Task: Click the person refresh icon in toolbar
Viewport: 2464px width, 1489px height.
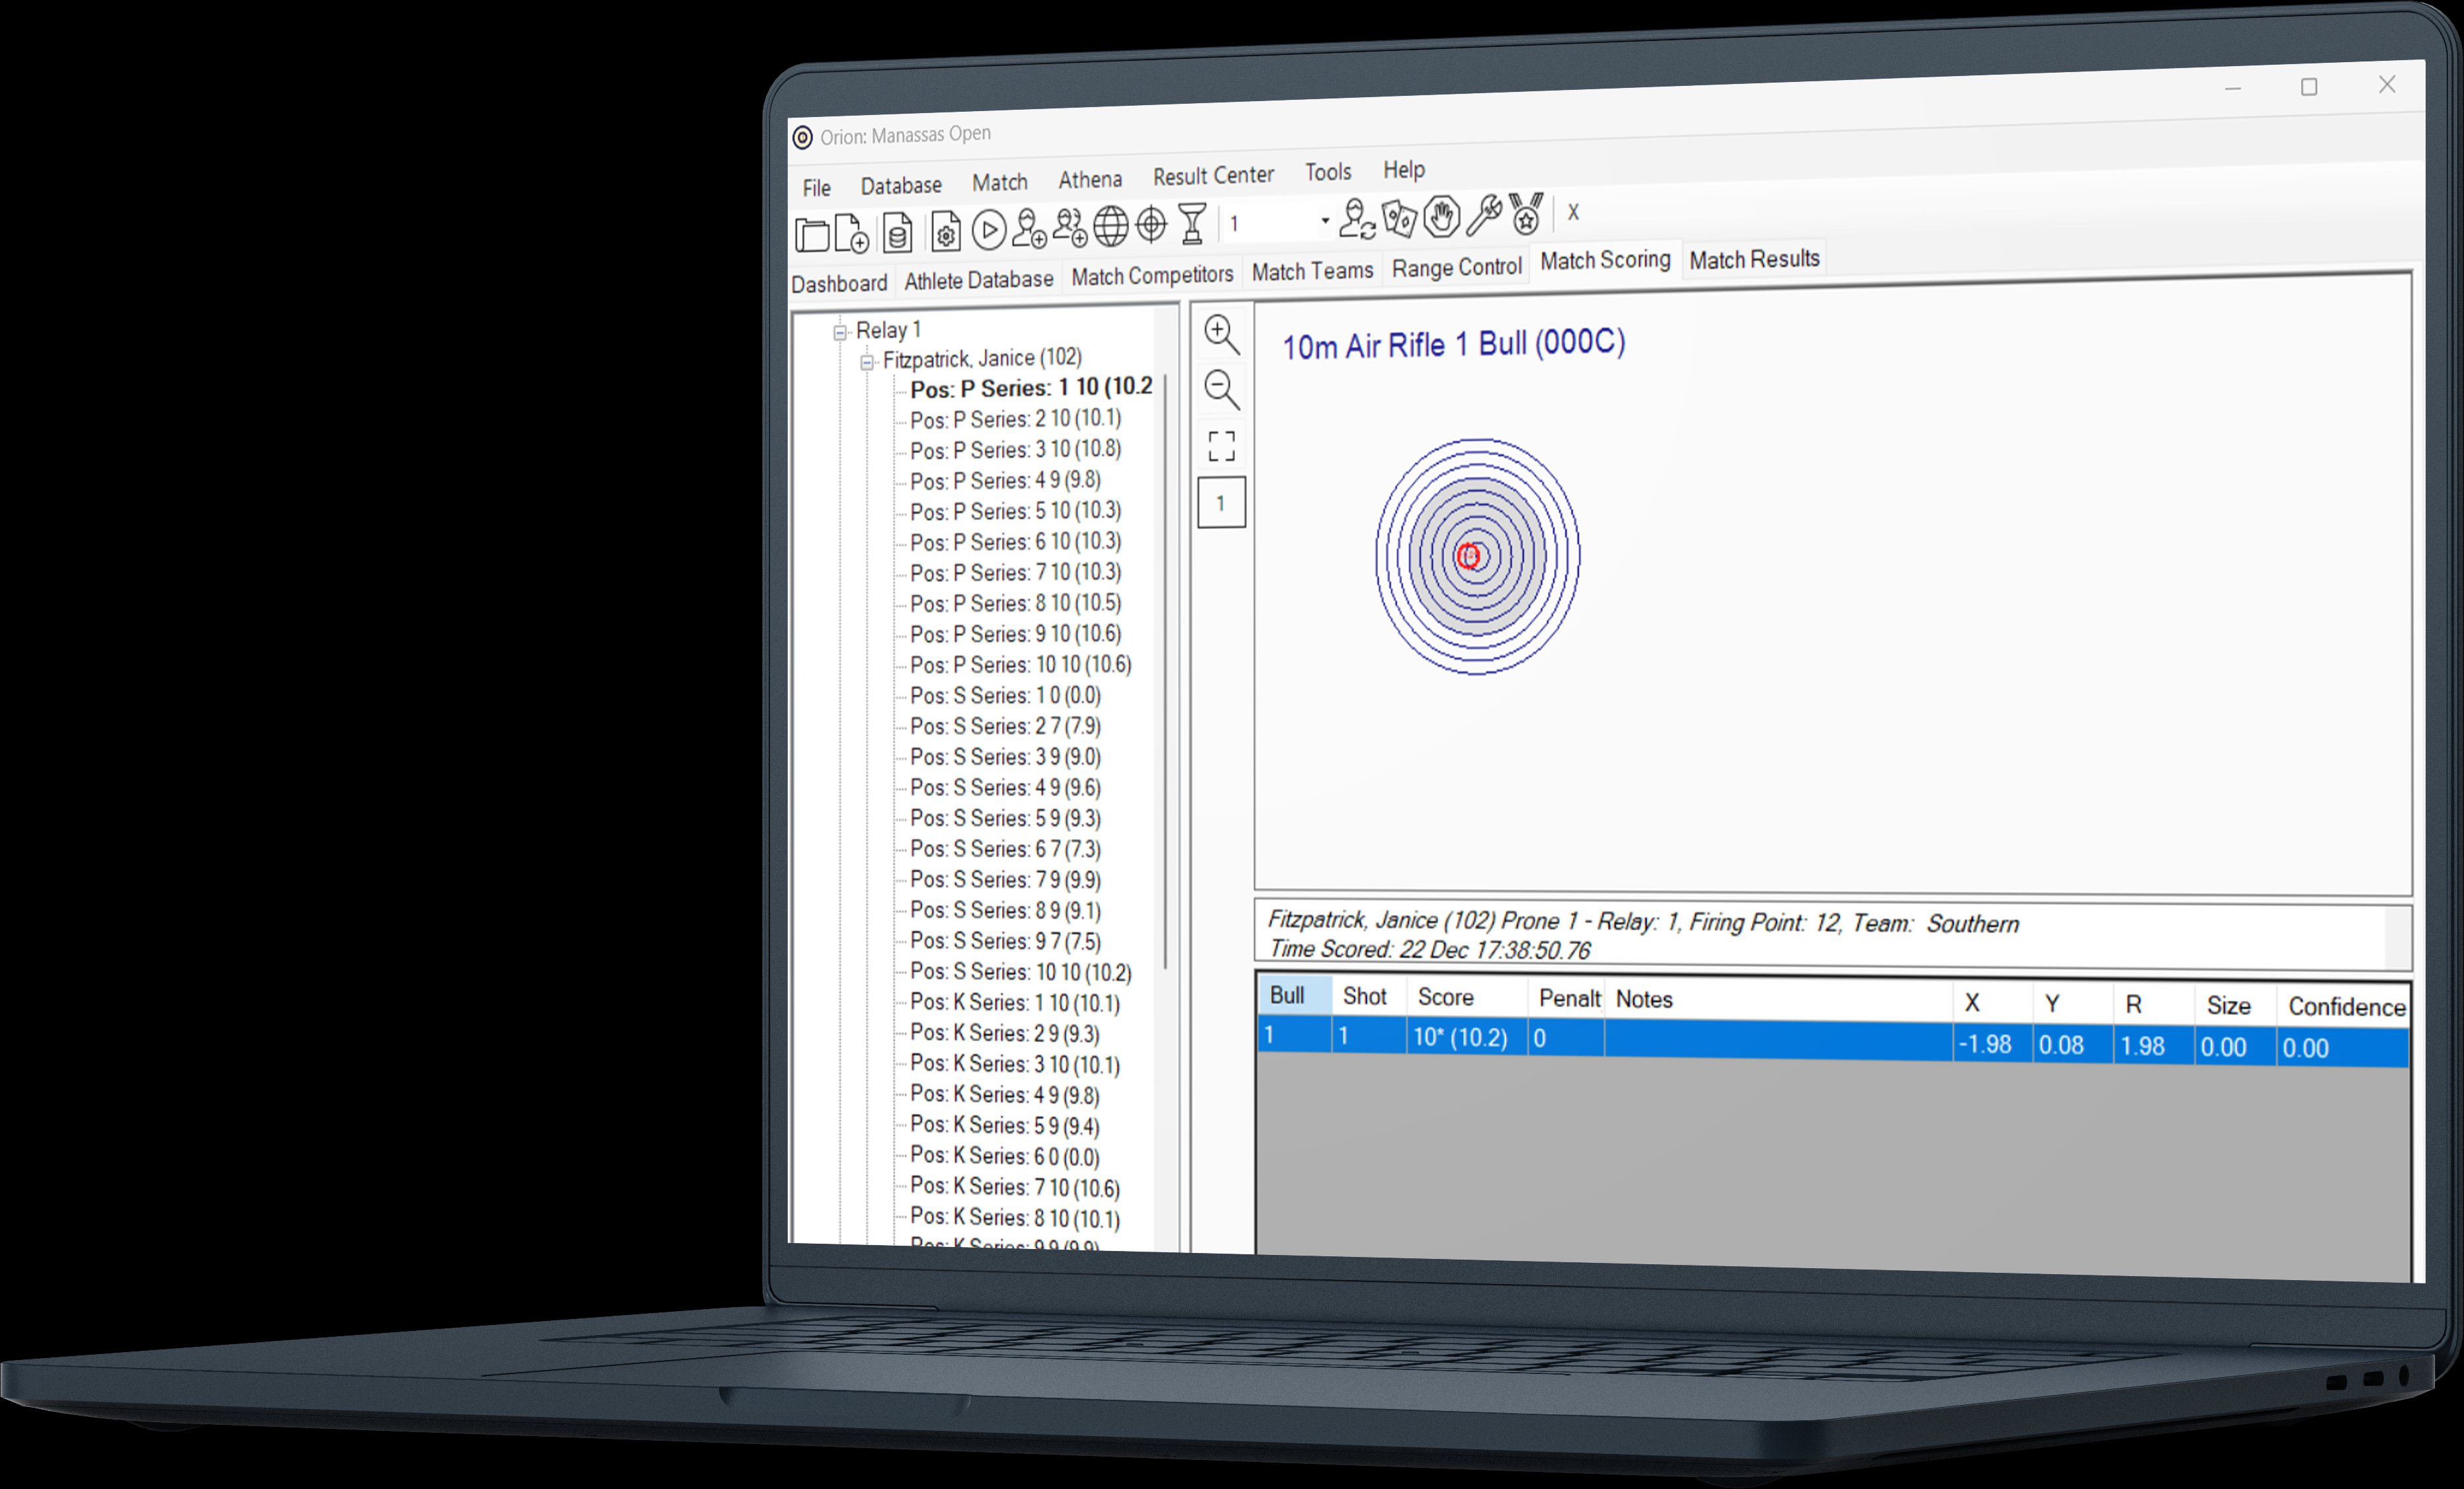Action: coord(1357,219)
